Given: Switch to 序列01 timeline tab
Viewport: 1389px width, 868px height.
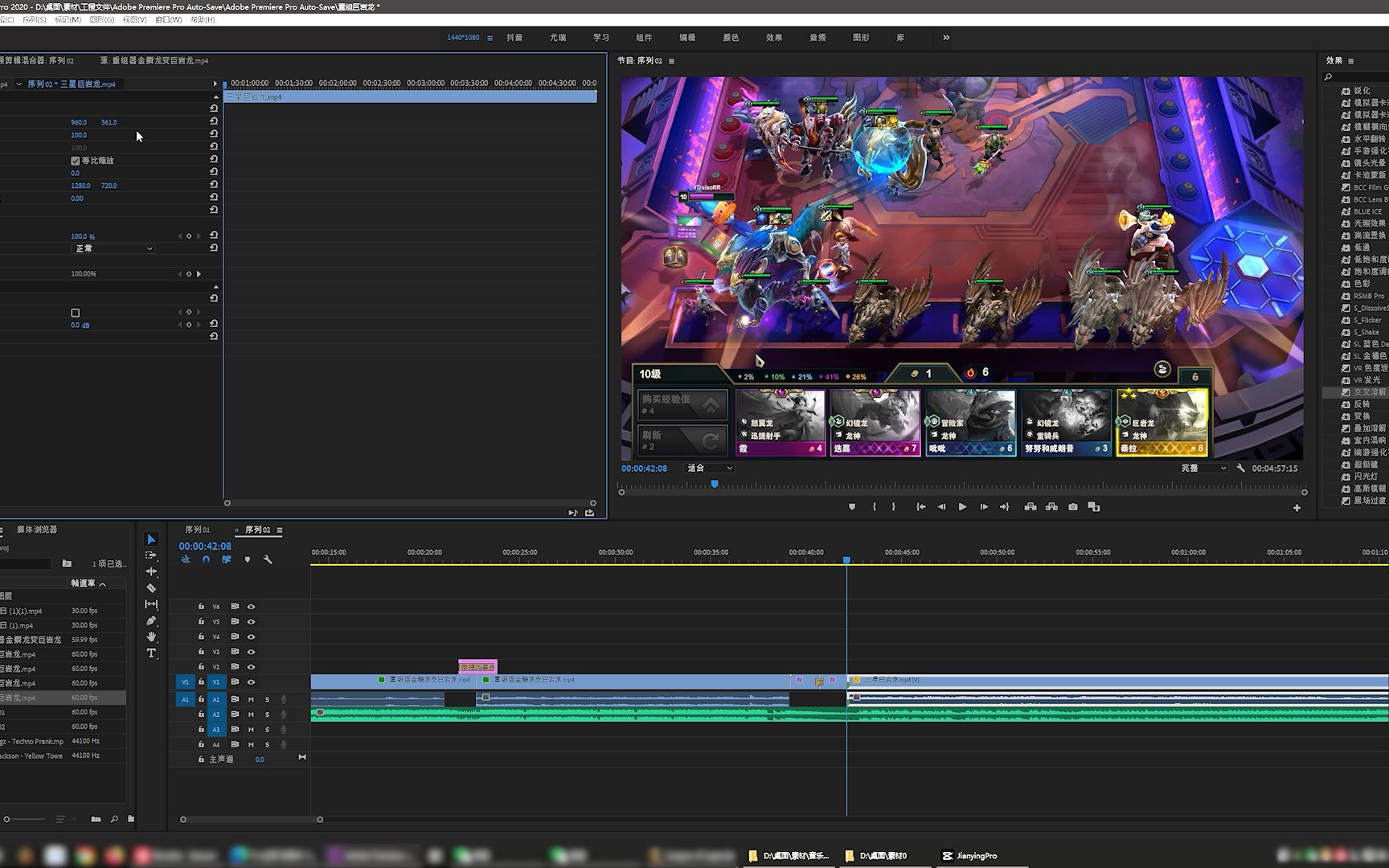Looking at the screenshot, I should (x=197, y=530).
